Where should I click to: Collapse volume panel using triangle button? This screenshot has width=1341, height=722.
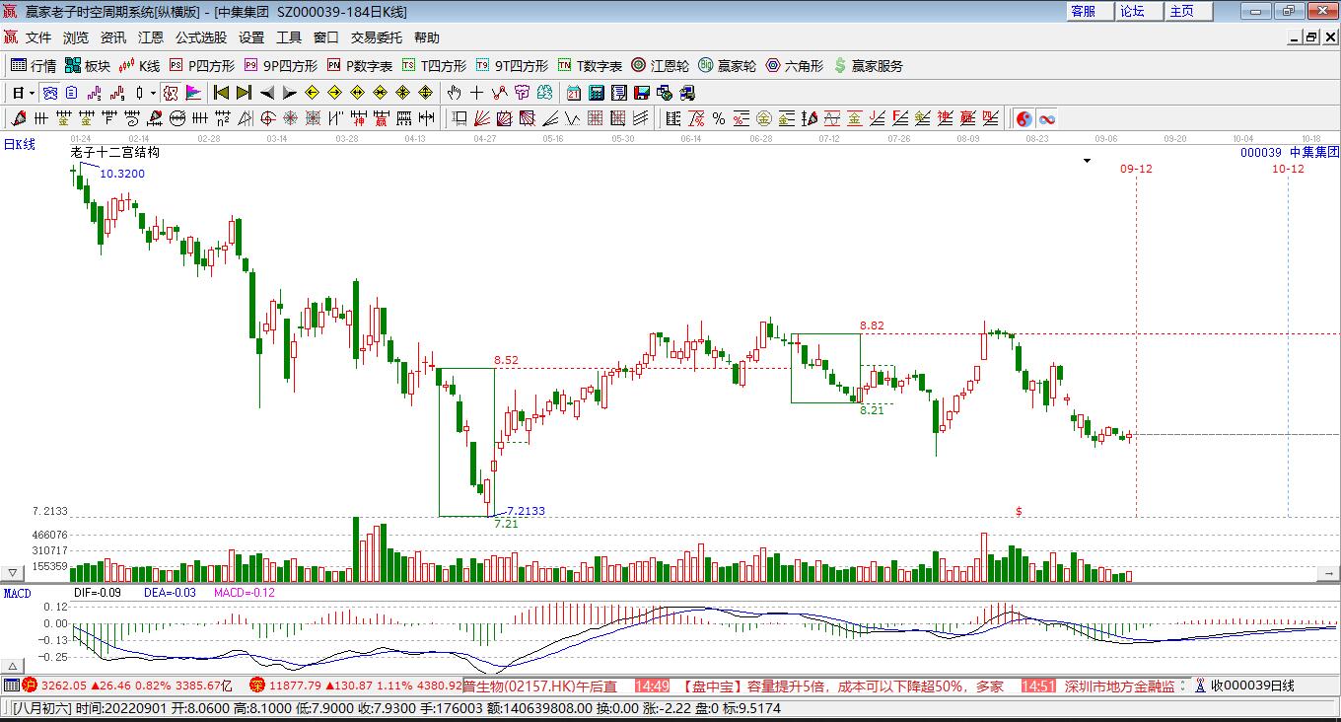click(13, 573)
